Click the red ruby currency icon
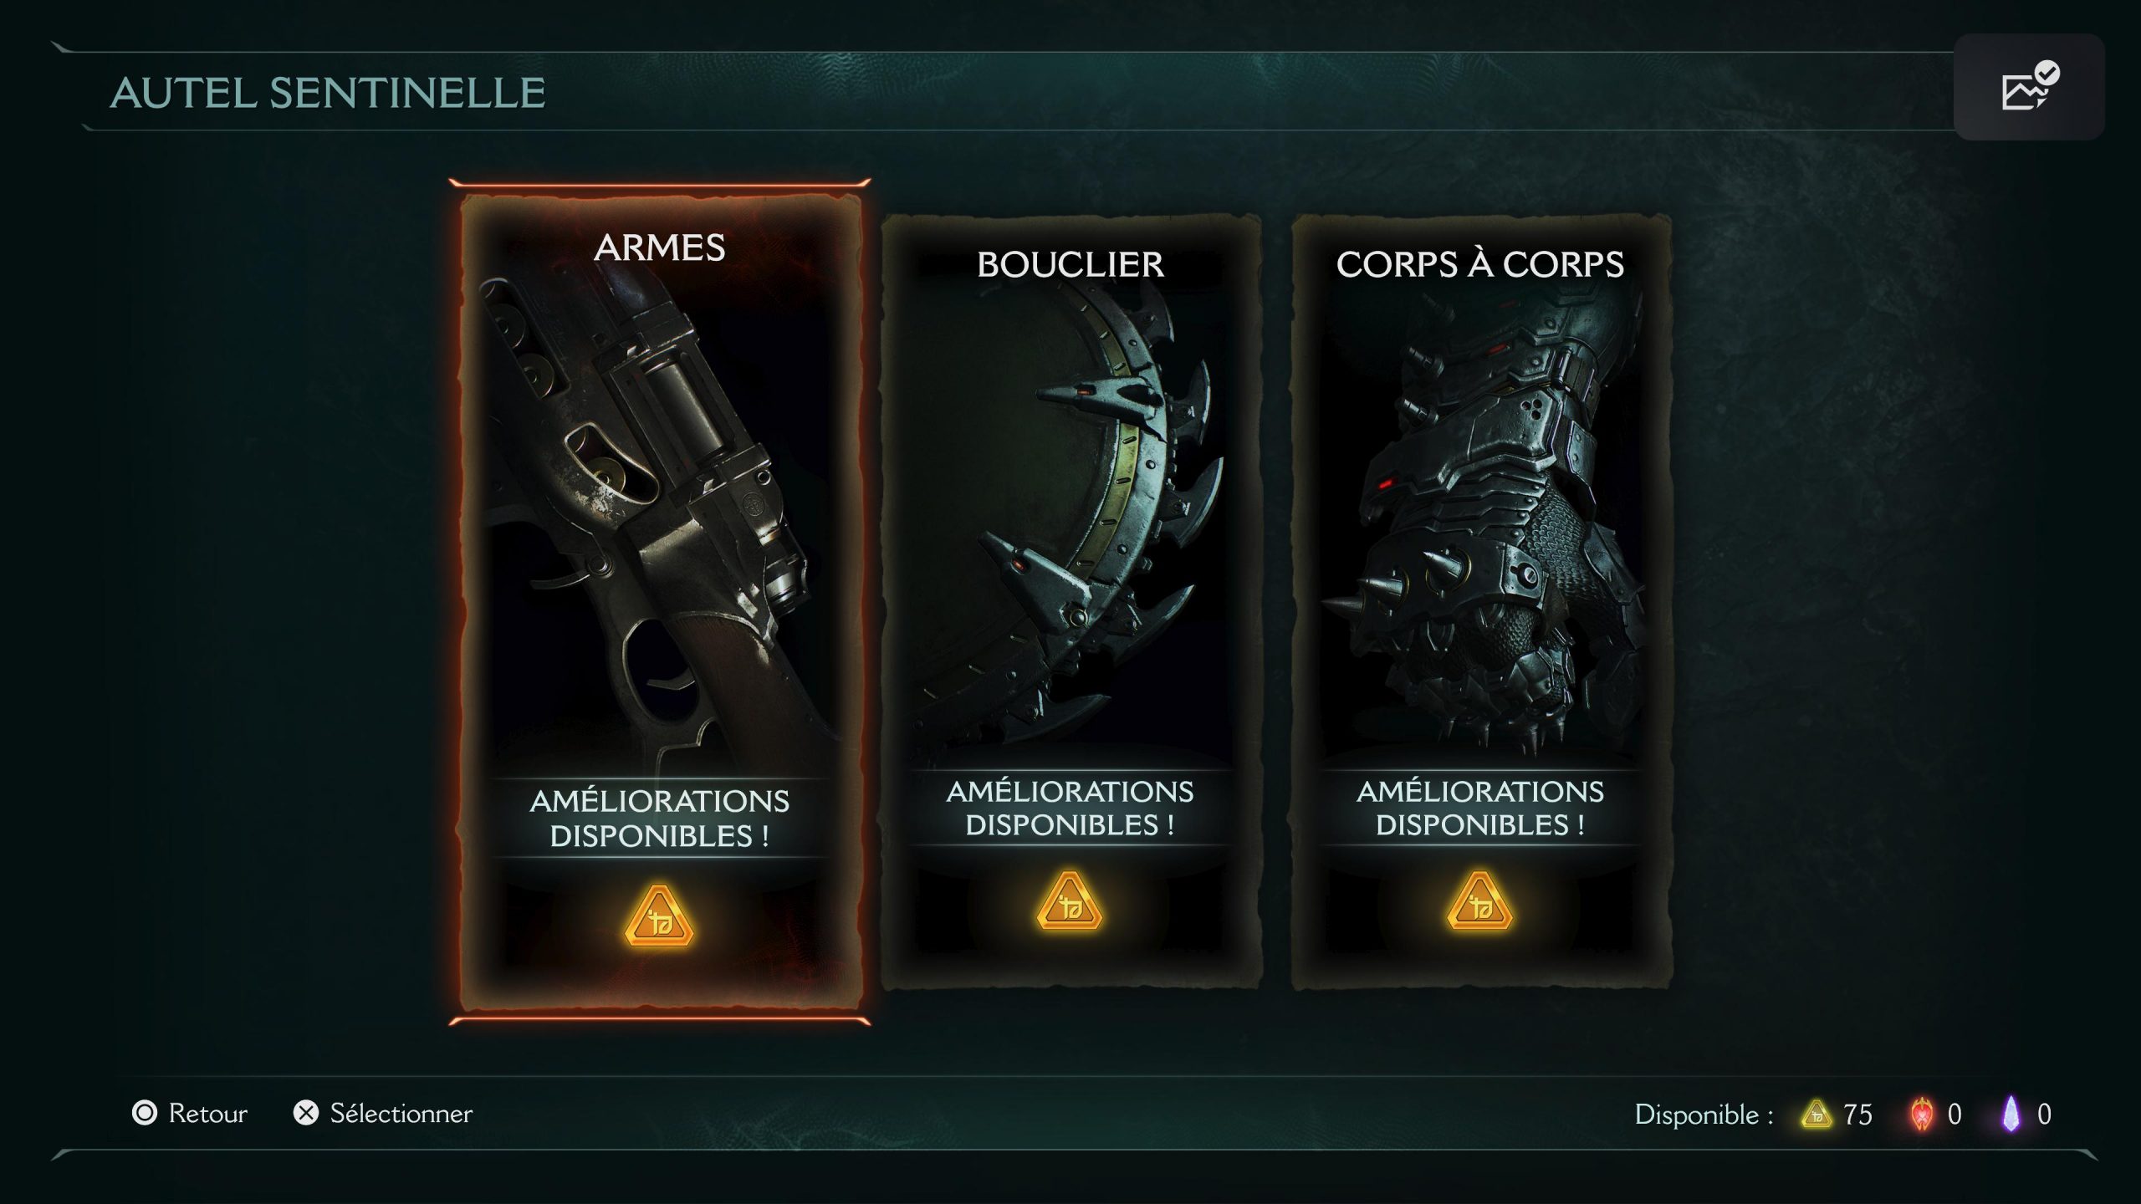Image resolution: width=2141 pixels, height=1204 pixels. point(1922,1114)
